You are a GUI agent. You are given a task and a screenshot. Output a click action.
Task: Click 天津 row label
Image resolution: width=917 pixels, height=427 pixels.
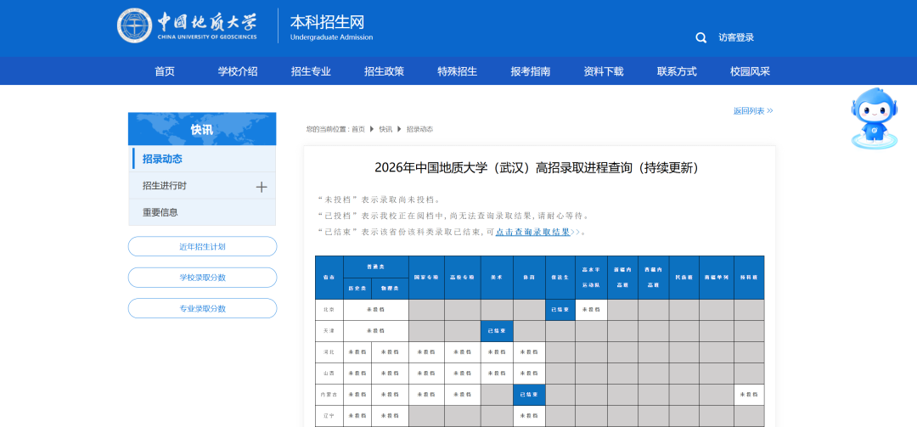[329, 330]
